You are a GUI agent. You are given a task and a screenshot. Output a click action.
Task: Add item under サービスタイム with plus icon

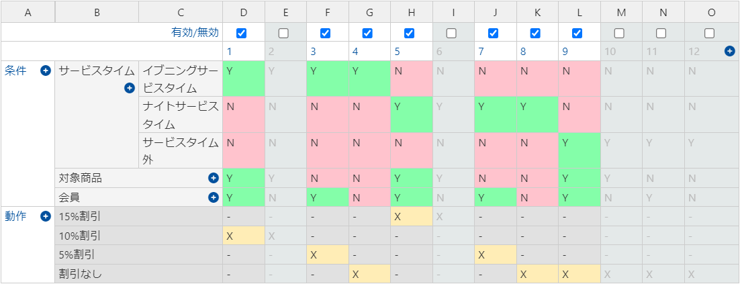pos(130,88)
